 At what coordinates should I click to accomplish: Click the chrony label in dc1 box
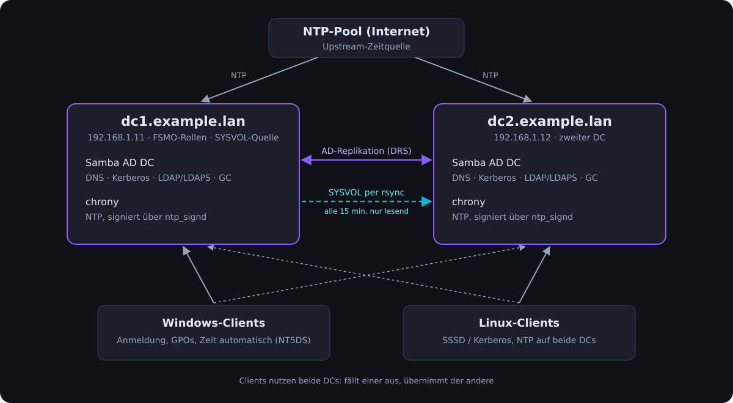102,202
